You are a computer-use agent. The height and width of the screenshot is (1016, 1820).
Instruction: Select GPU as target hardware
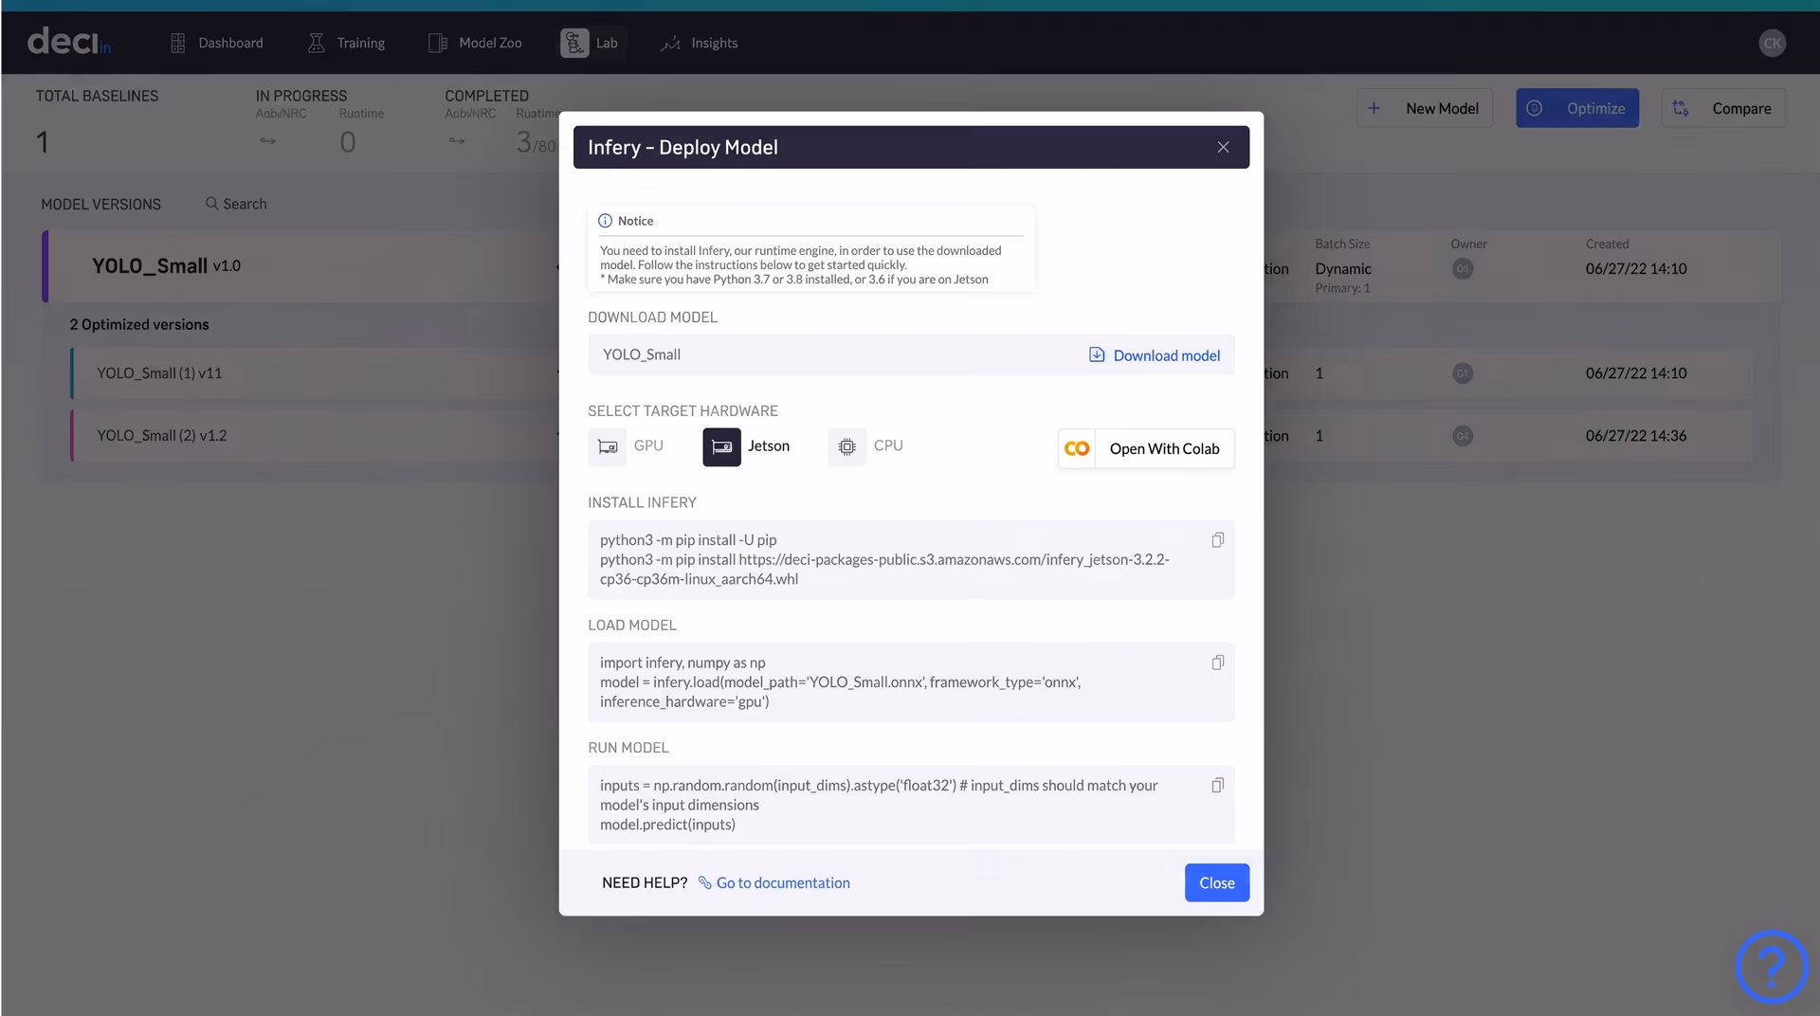point(626,446)
